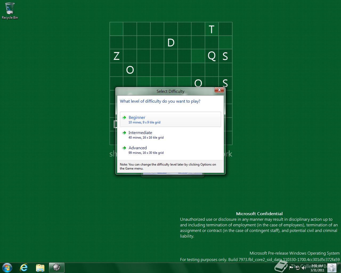Open the volume speaker tray icon
This screenshot has width=341, height=273.
click(x=304, y=268)
